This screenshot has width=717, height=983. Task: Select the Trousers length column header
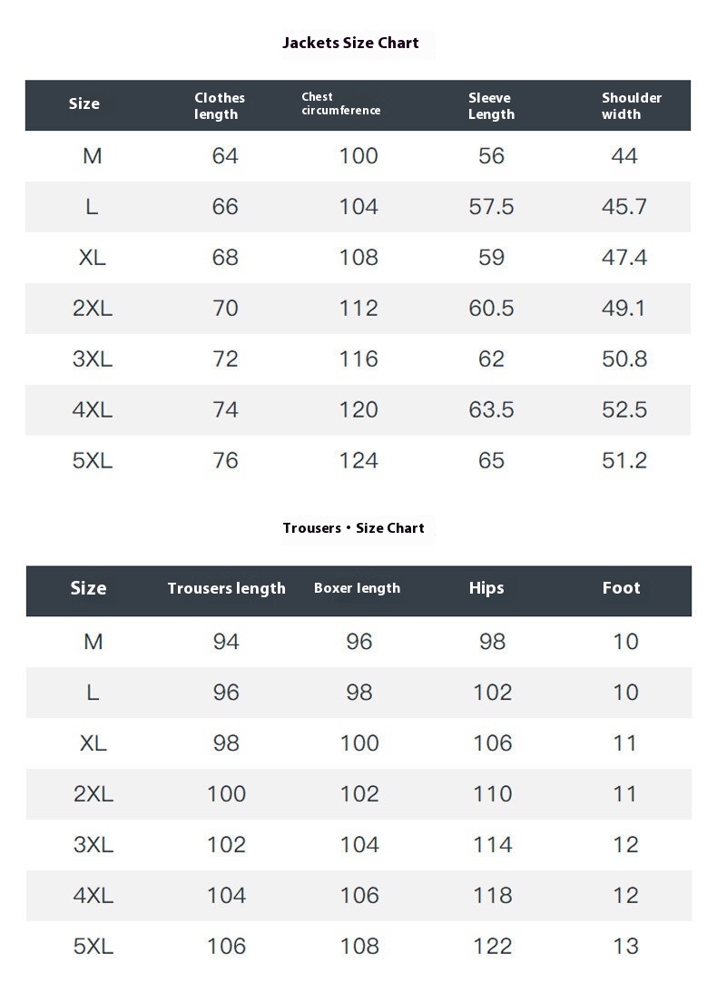click(226, 588)
